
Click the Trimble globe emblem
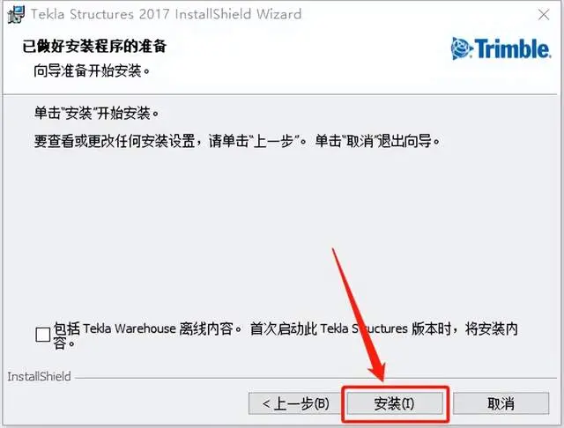coord(461,48)
